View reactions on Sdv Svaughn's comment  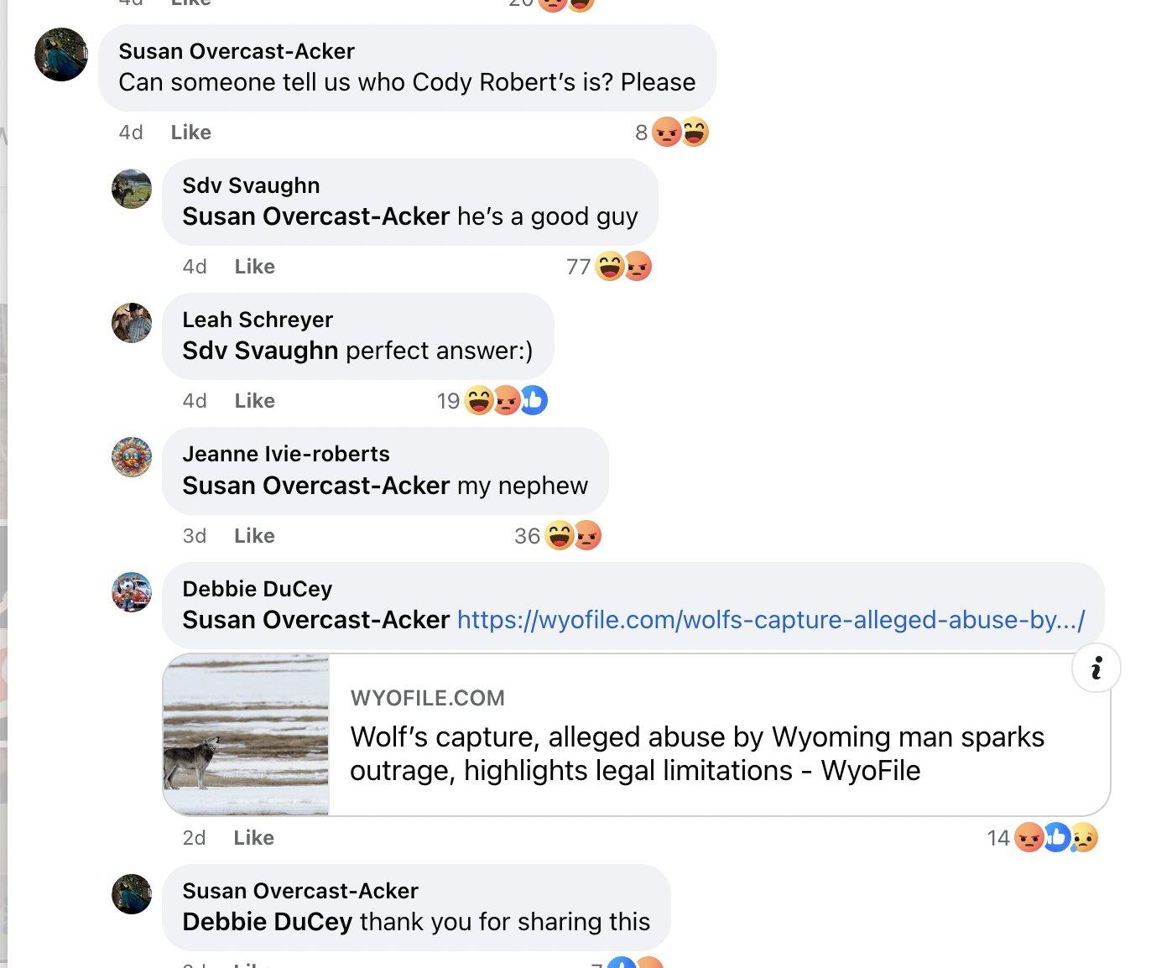pos(610,267)
